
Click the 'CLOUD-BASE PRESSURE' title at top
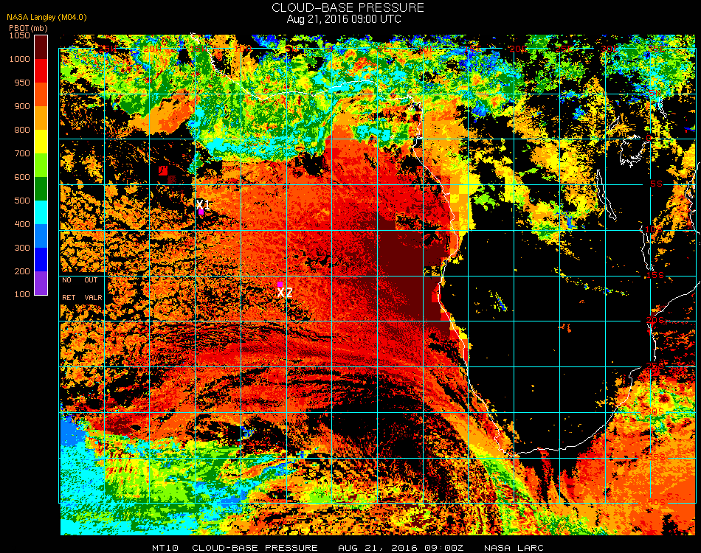point(348,7)
